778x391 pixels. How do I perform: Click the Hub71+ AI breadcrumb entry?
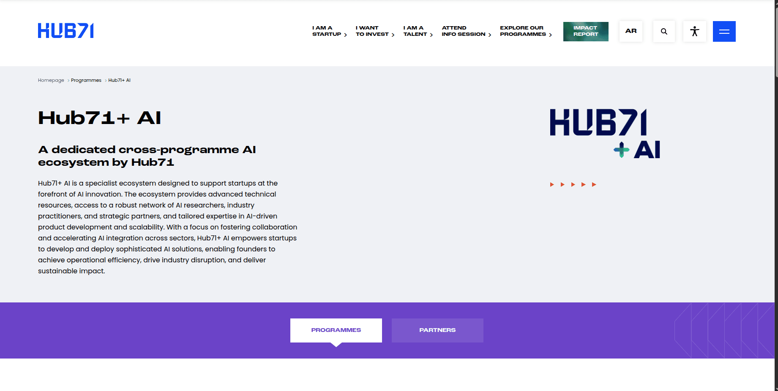[x=119, y=80]
